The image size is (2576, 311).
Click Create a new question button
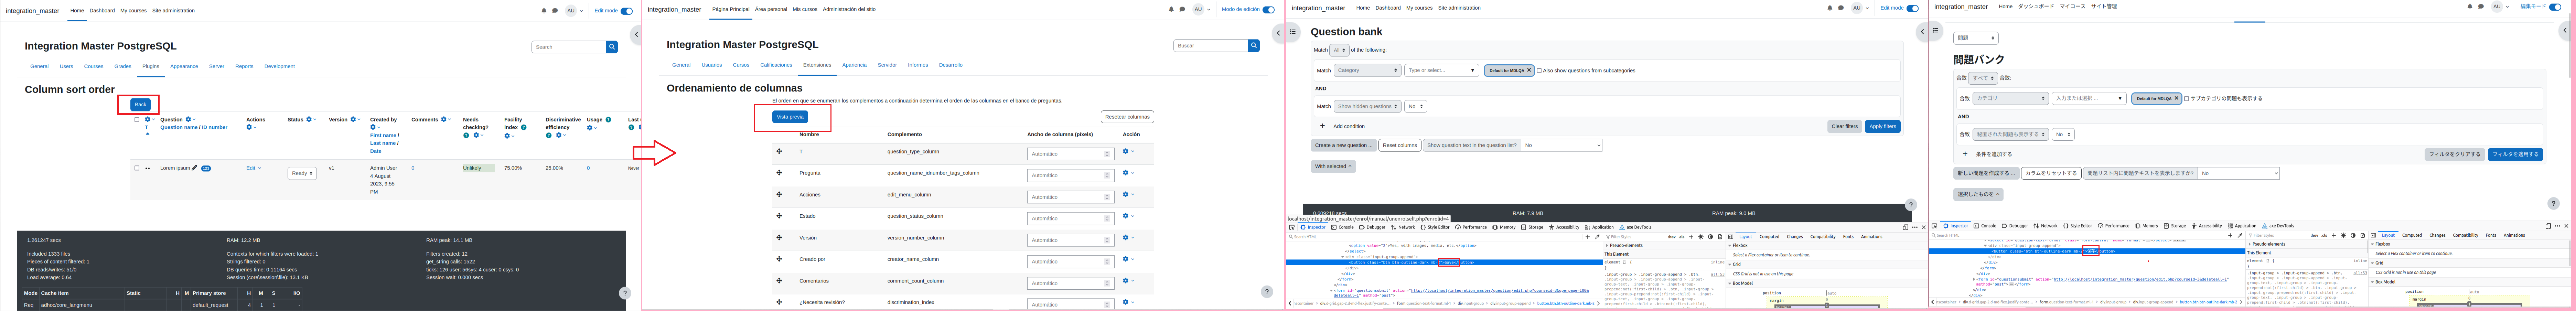1344,145
